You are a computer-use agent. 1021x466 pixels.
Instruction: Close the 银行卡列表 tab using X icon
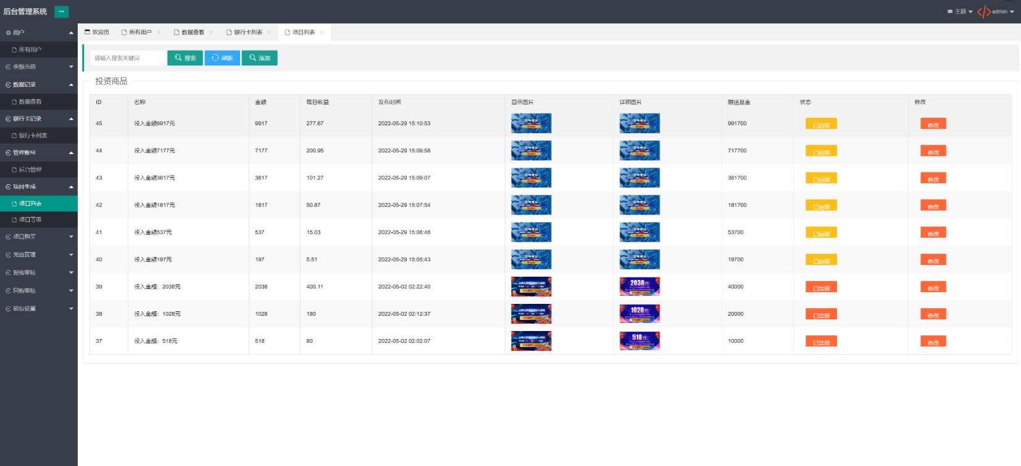(269, 32)
